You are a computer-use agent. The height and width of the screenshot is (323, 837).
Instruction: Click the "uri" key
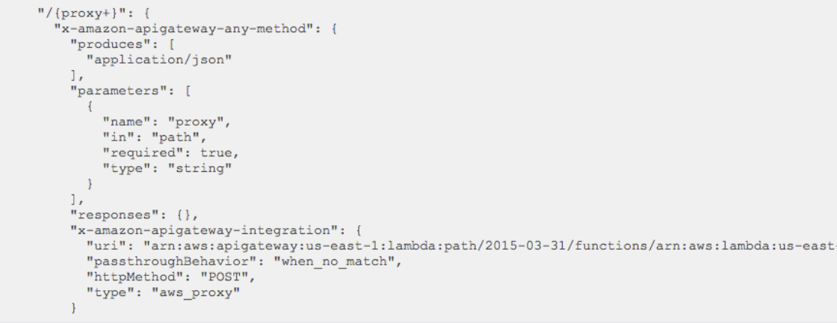point(105,247)
